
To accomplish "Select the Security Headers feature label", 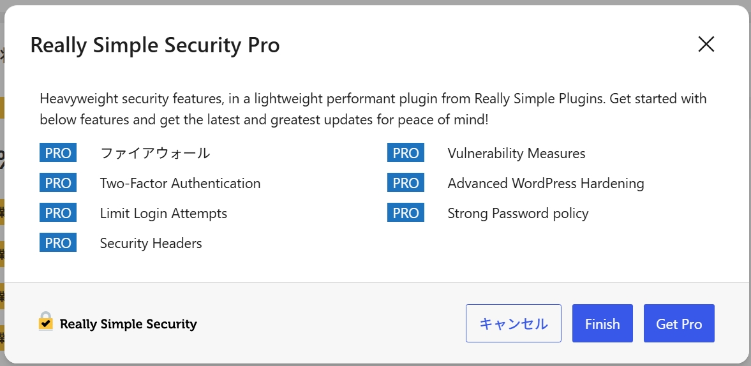I will point(151,243).
